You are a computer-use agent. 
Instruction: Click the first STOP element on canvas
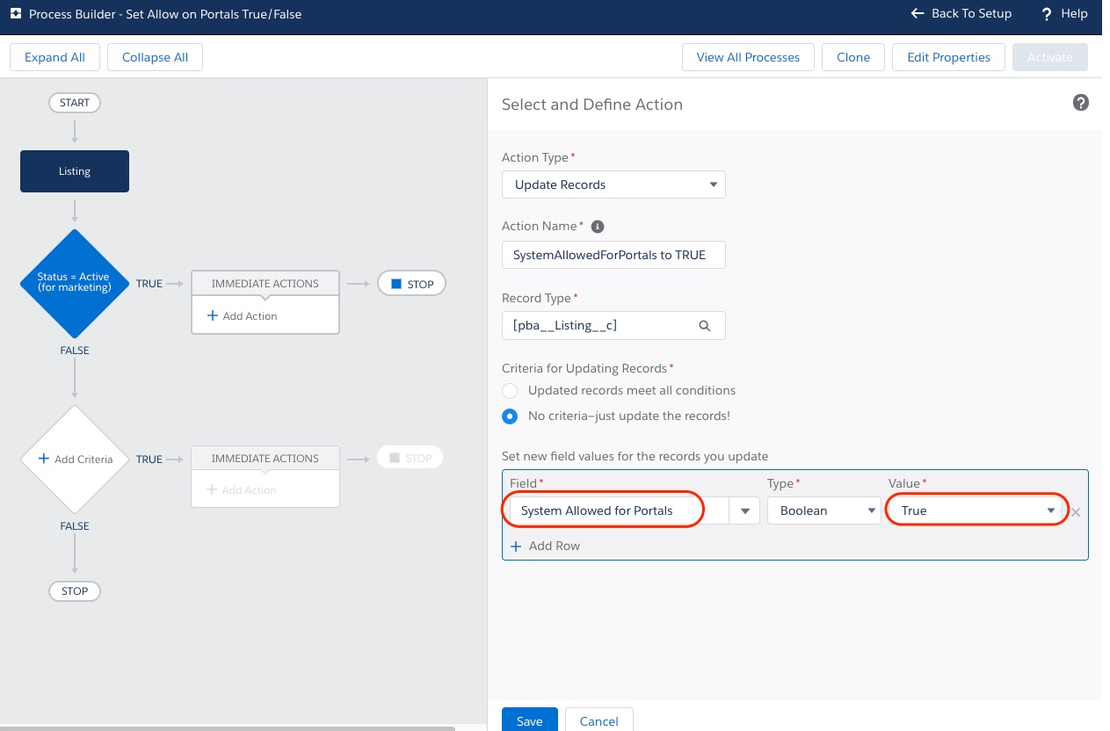[x=411, y=283]
